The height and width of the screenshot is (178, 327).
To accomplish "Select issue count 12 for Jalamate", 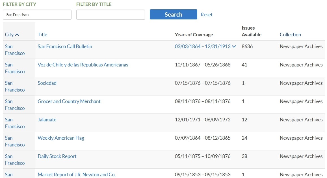I will (244, 120).
